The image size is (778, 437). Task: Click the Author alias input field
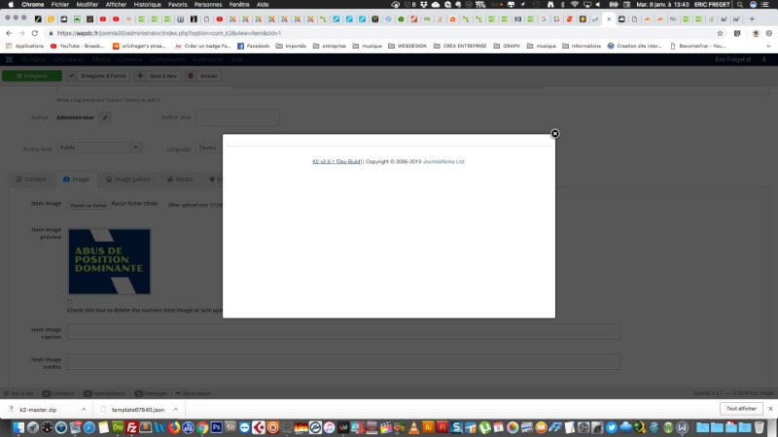[237, 118]
